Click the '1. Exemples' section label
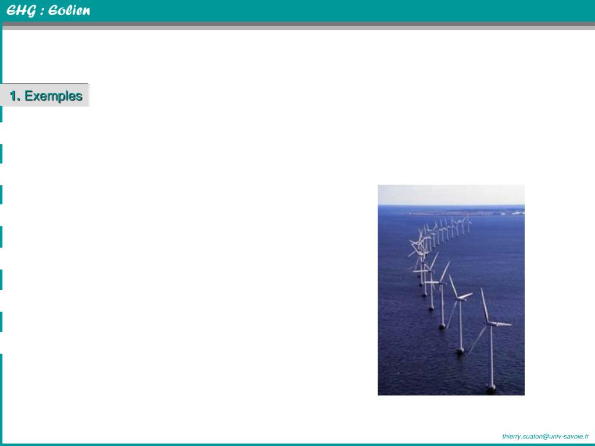This screenshot has height=446, width=595. (x=46, y=96)
